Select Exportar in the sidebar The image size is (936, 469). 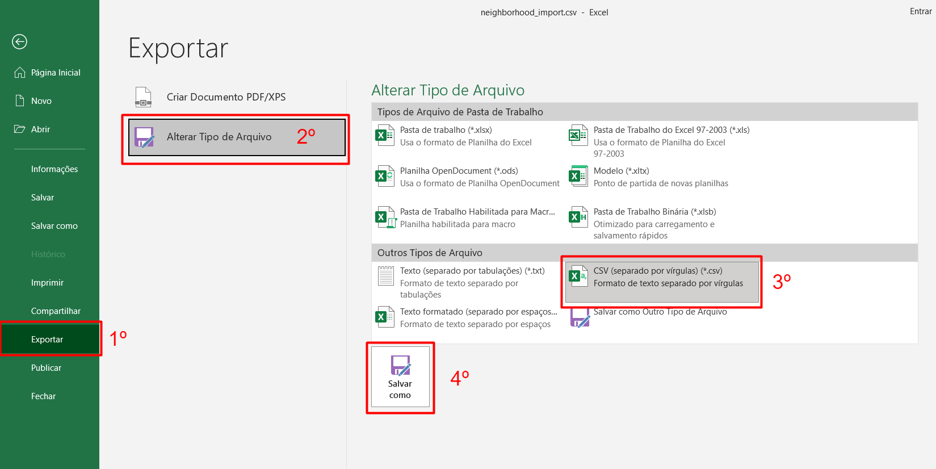point(49,339)
